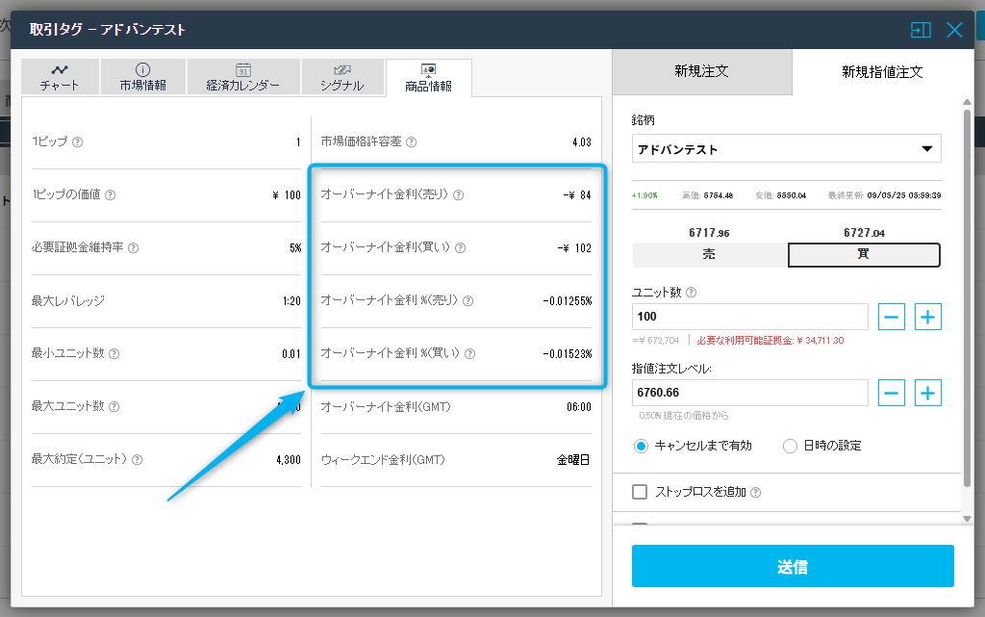
Task: Open the 銘柄 dropdown showing アドバンテスト
Action: 787,149
